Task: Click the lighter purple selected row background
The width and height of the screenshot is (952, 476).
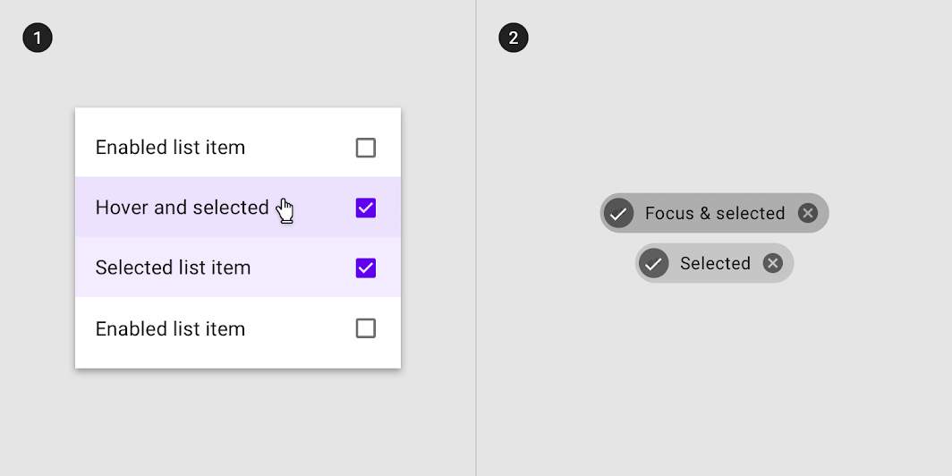Action: [x=238, y=268]
